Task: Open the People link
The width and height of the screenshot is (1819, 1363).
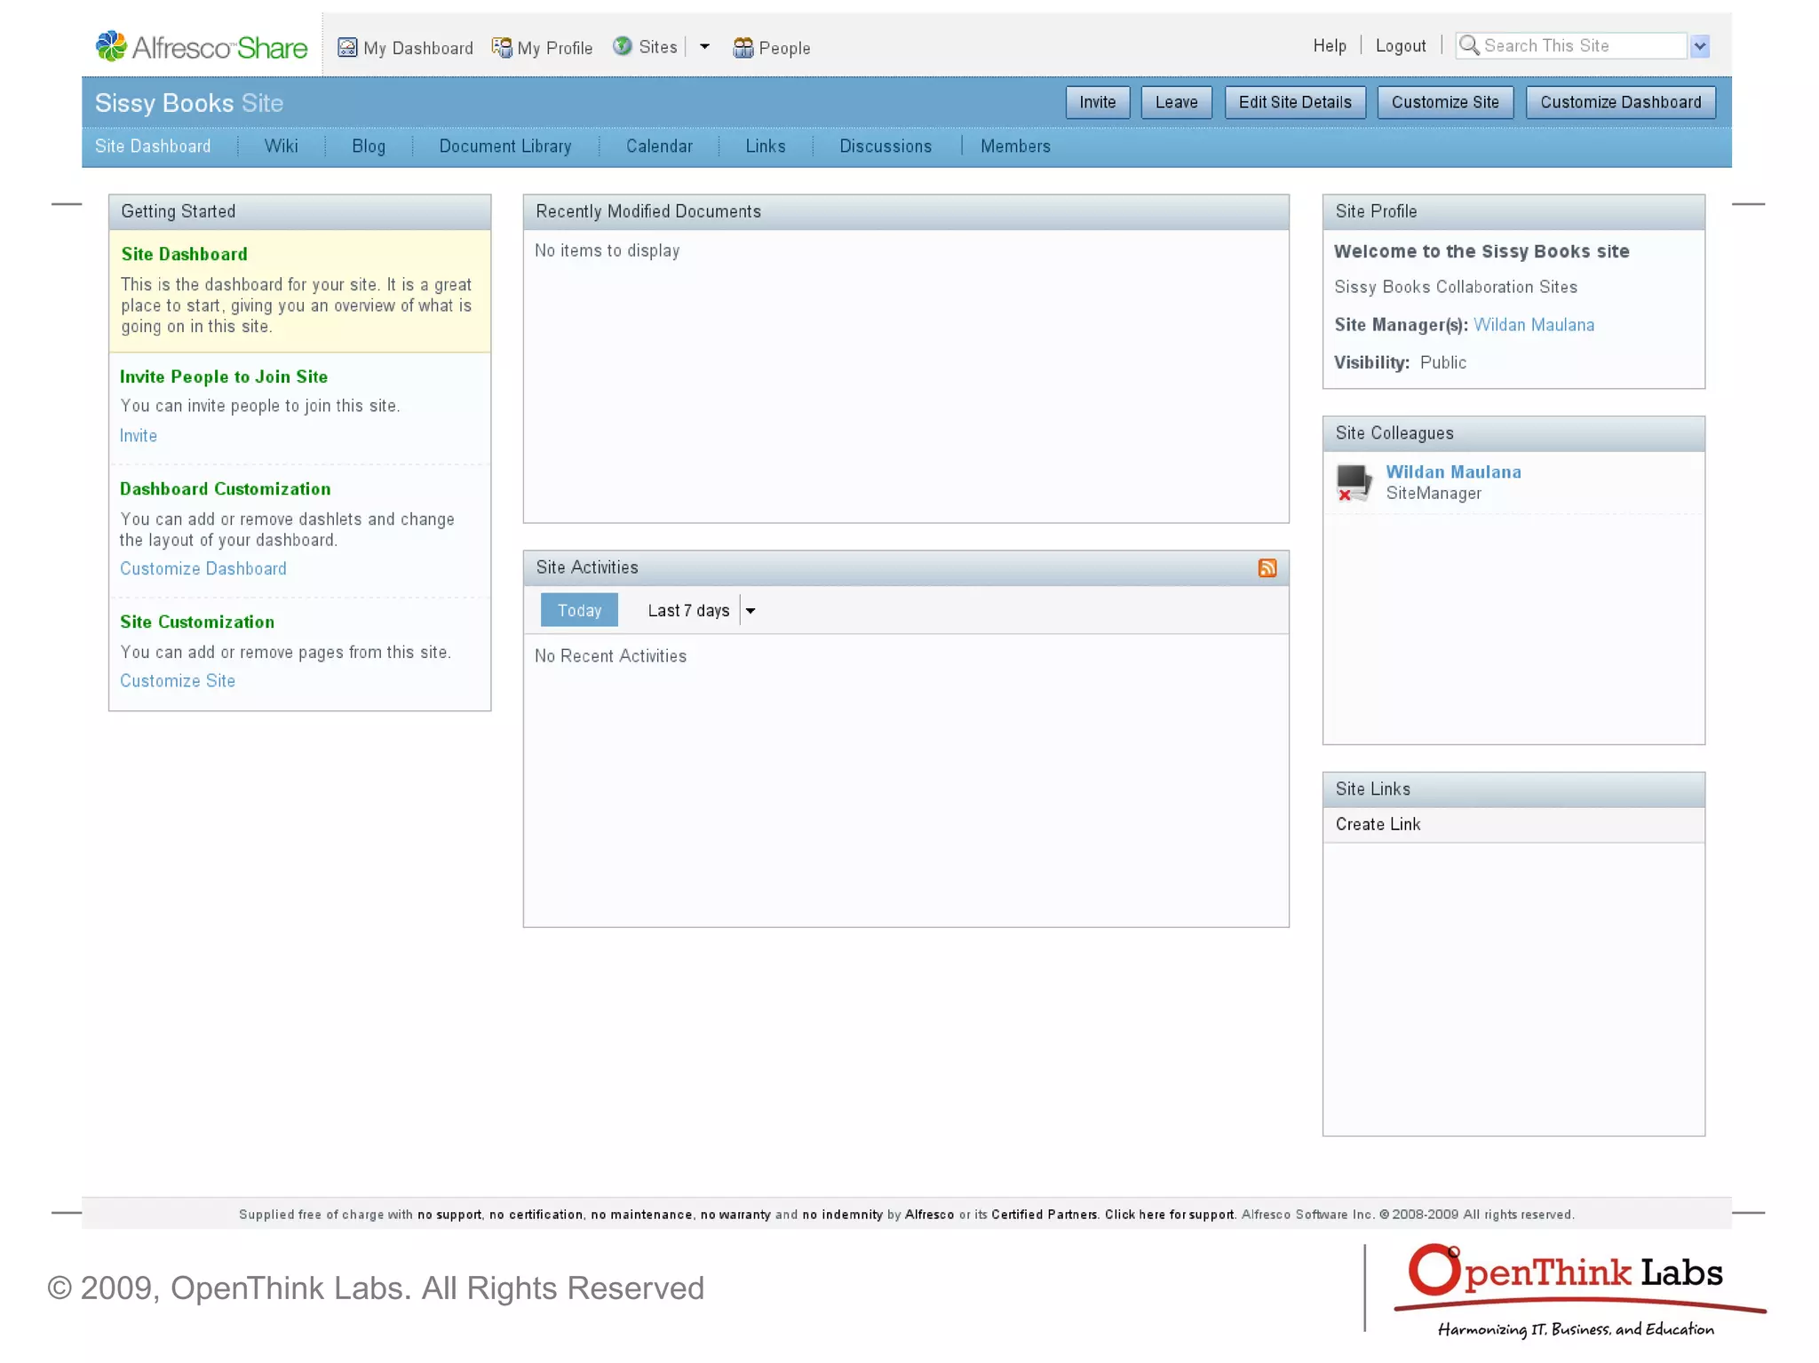Action: (x=784, y=48)
